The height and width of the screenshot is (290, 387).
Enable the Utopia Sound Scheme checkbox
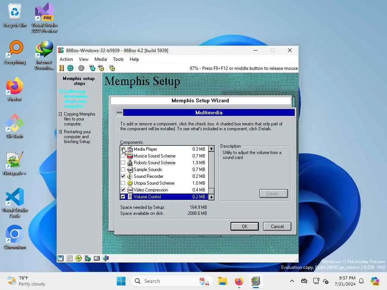pos(123,183)
